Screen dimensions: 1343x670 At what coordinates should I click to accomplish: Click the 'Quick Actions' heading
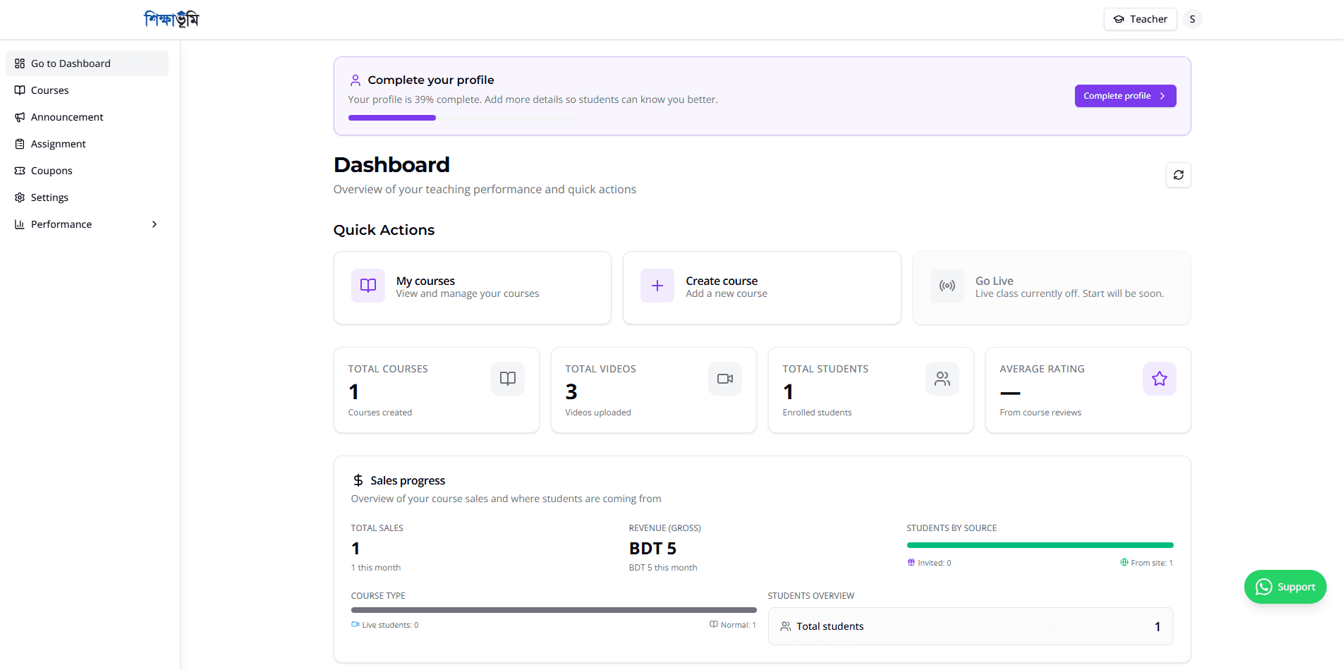pyautogui.click(x=384, y=230)
